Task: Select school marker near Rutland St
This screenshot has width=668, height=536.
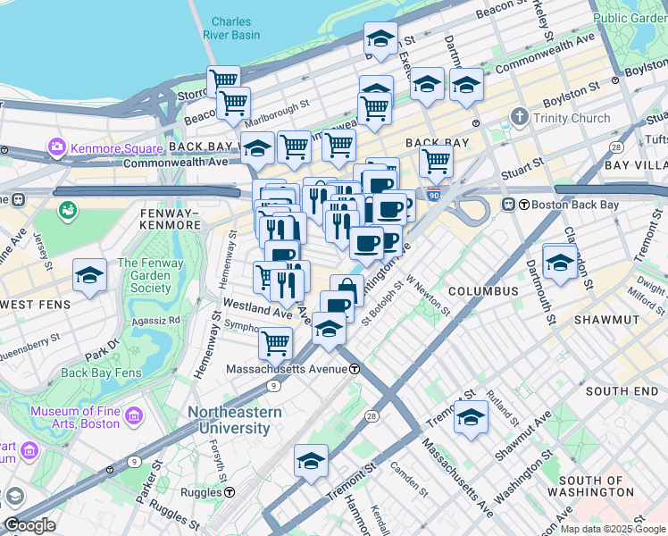Action: pyautogui.click(x=471, y=418)
